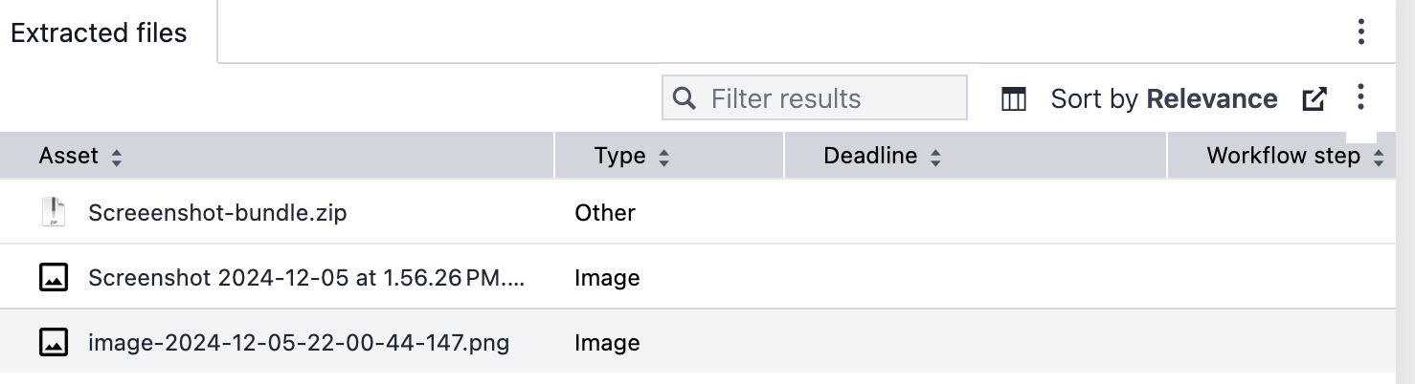Click the Deadline column header label
This screenshot has width=1415, height=384.
coord(869,156)
